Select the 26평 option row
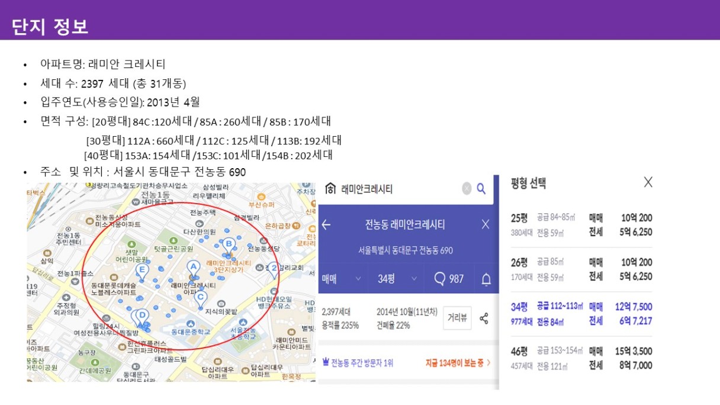The width and height of the screenshot is (720, 405). 581,269
